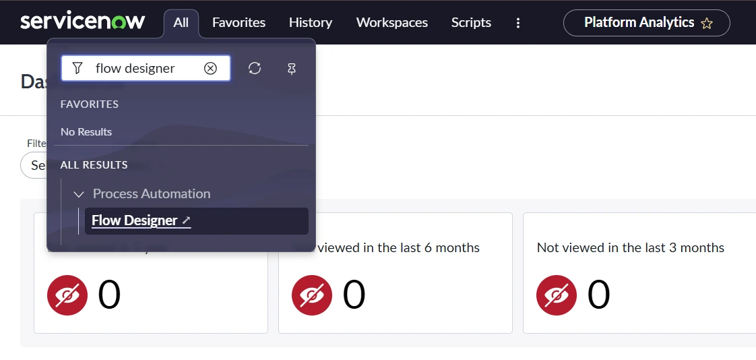Click the No Results text
The width and height of the screenshot is (756, 360).
pos(86,131)
